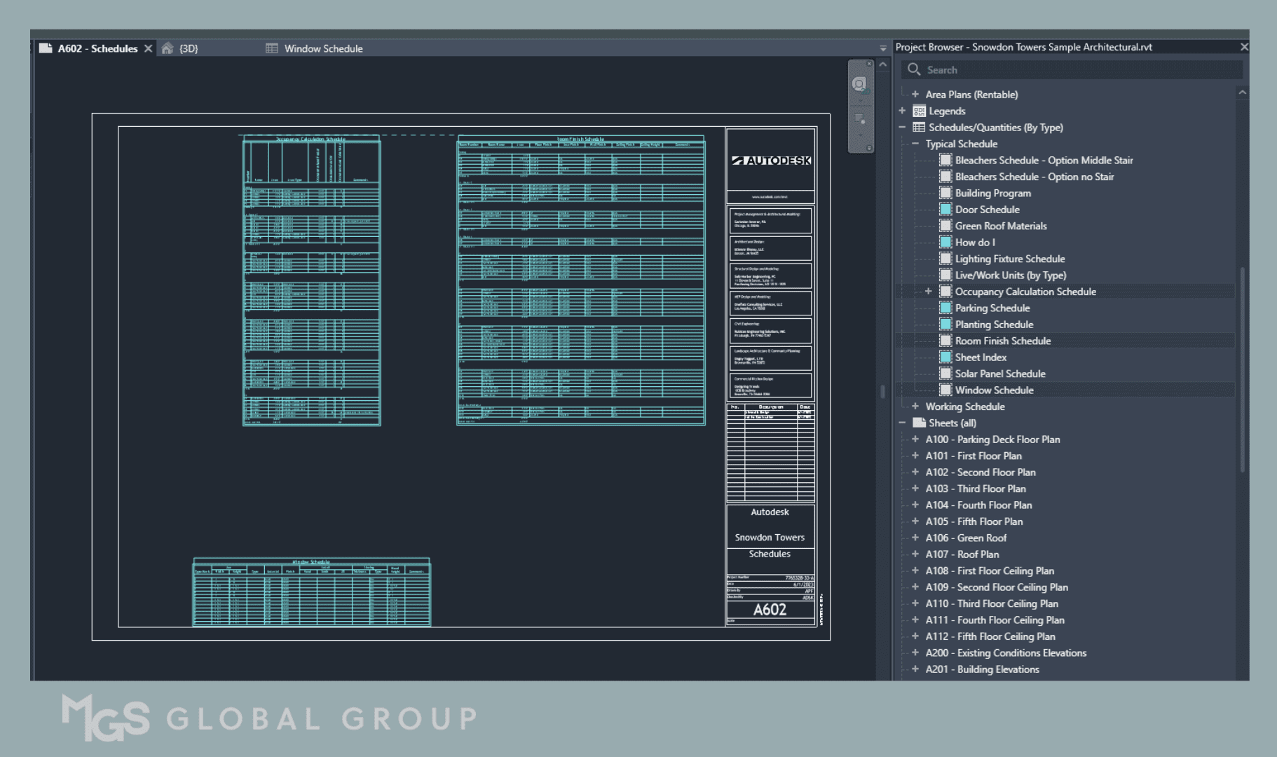Collapse Schedules/Quantities (By Type)
Viewport: 1277px width, 757px height.
click(x=902, y=127)
